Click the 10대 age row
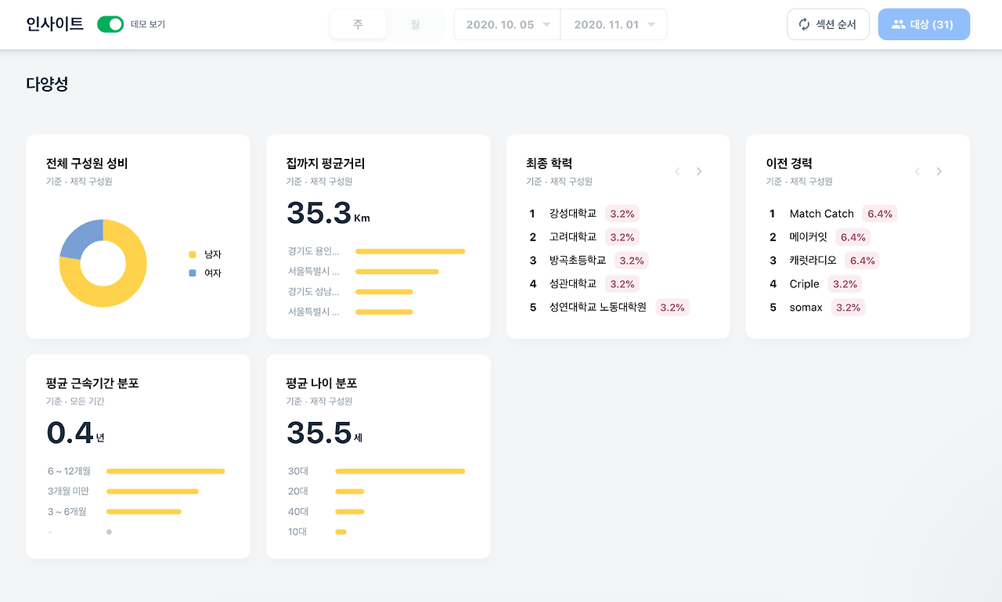 point(317,532)
